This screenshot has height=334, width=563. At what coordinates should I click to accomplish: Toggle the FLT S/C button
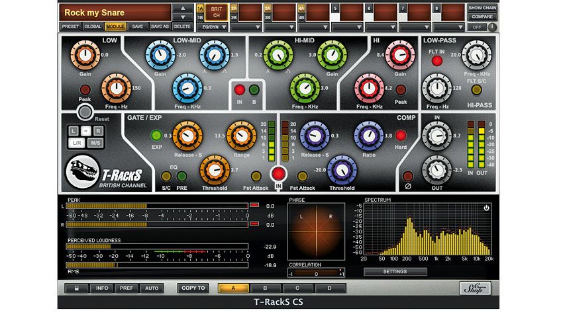click(x=476, y=89)
